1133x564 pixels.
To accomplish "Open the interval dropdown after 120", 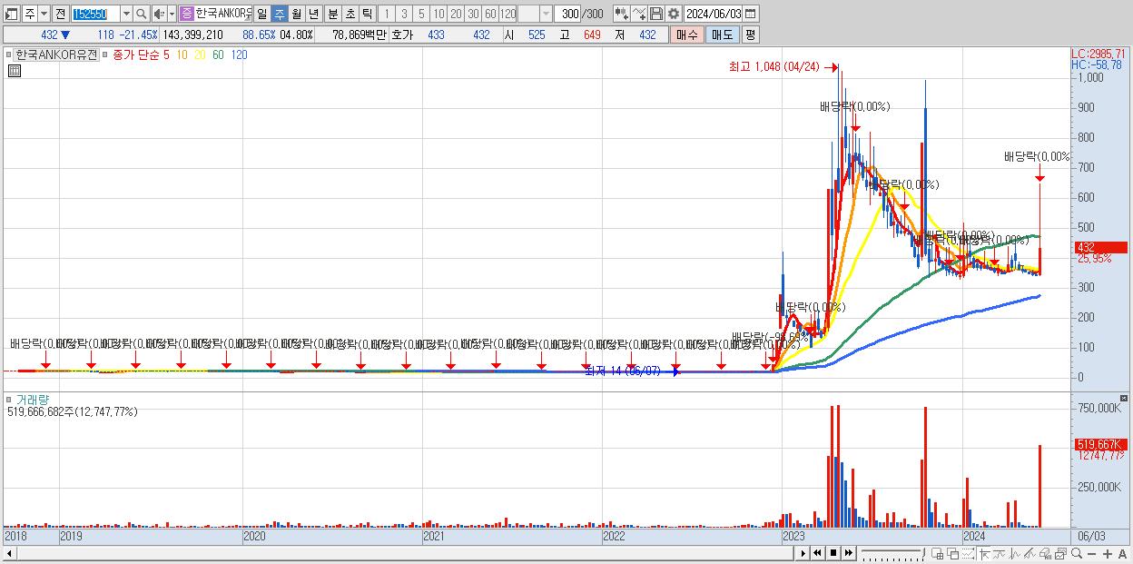I will tap(546, 14).
